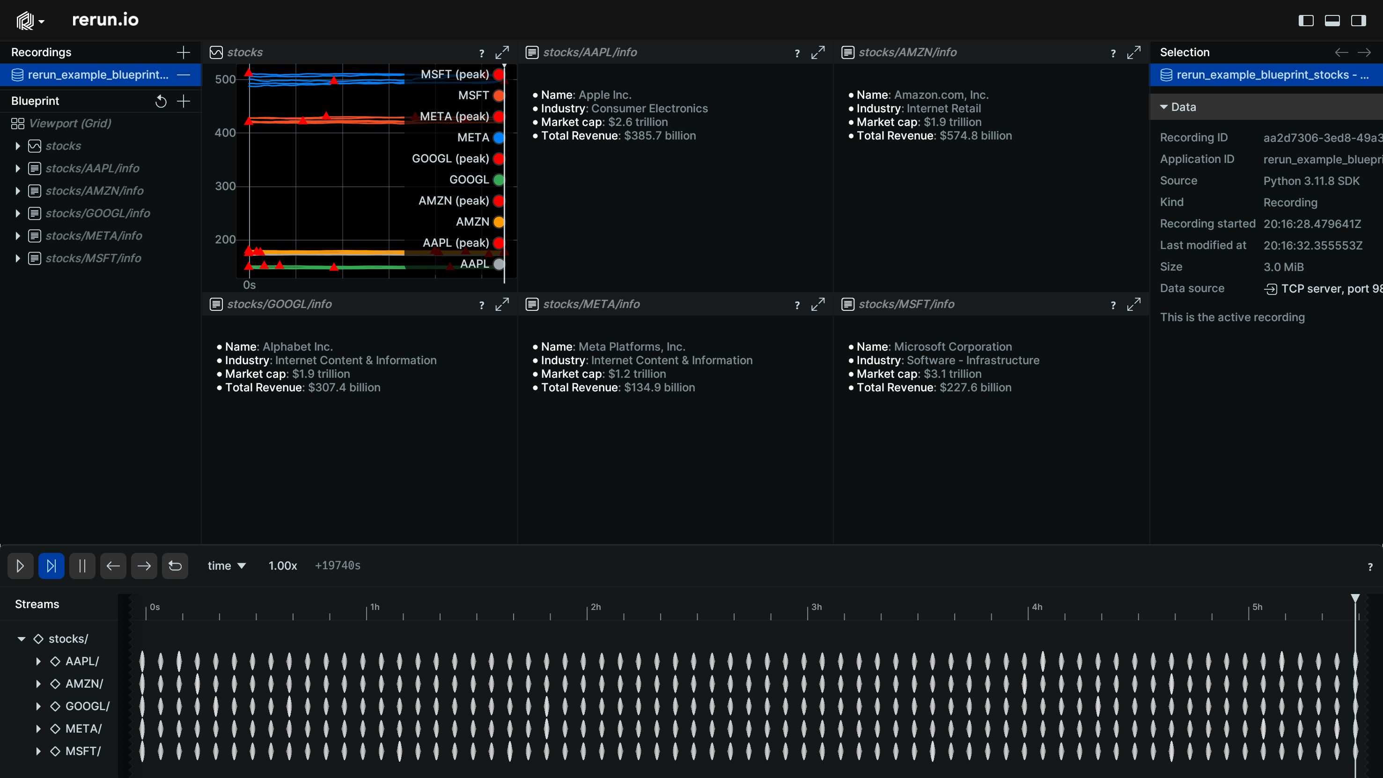This screenshot has width=1383, height=778.
Task: Expand stocks/MSFT/info in blueprint tree
Action: coord(18,259)
